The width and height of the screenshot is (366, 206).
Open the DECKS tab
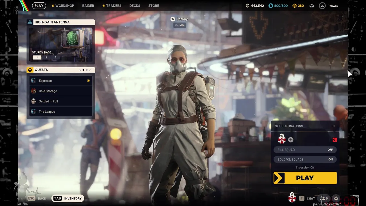click(x=135, y=5)
